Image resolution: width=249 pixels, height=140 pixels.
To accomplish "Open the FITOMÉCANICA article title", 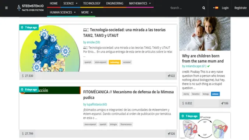I will [x=128, y=94].
